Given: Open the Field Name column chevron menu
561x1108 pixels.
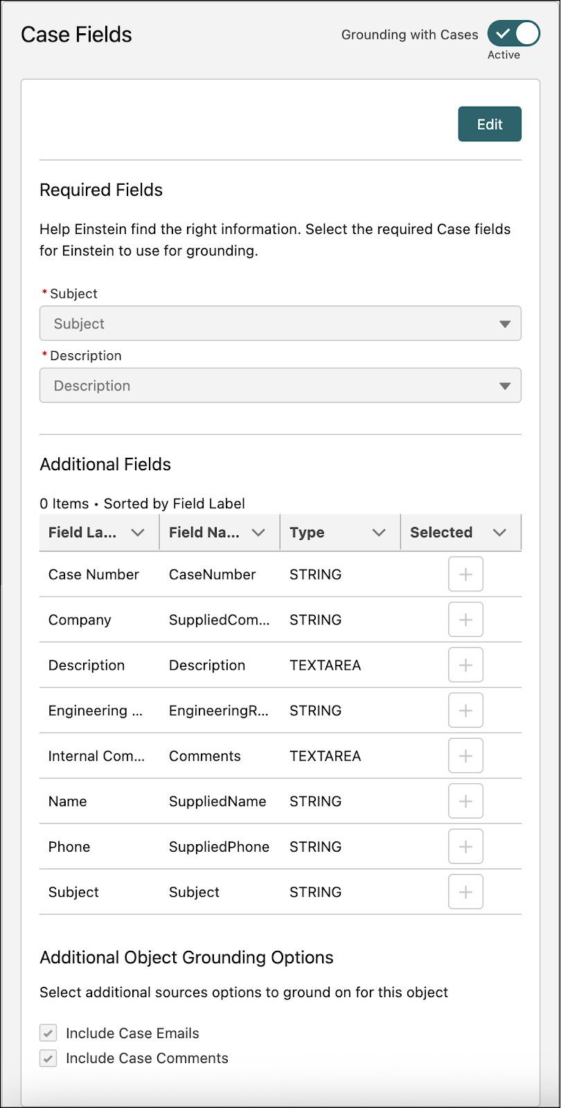Looking at the screenshot, I should 258,533.
